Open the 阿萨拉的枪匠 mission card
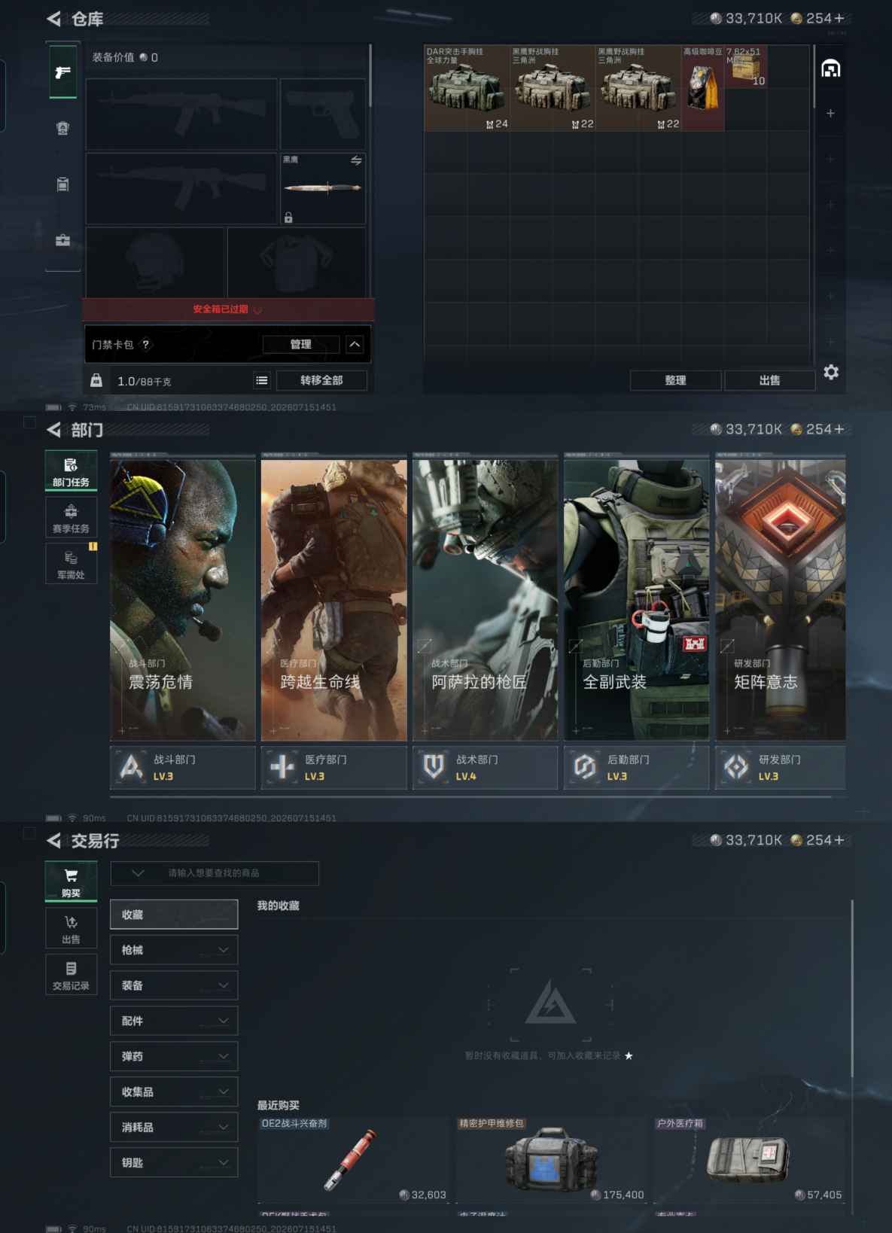The image size is (892, 1233). click(485, 598)
